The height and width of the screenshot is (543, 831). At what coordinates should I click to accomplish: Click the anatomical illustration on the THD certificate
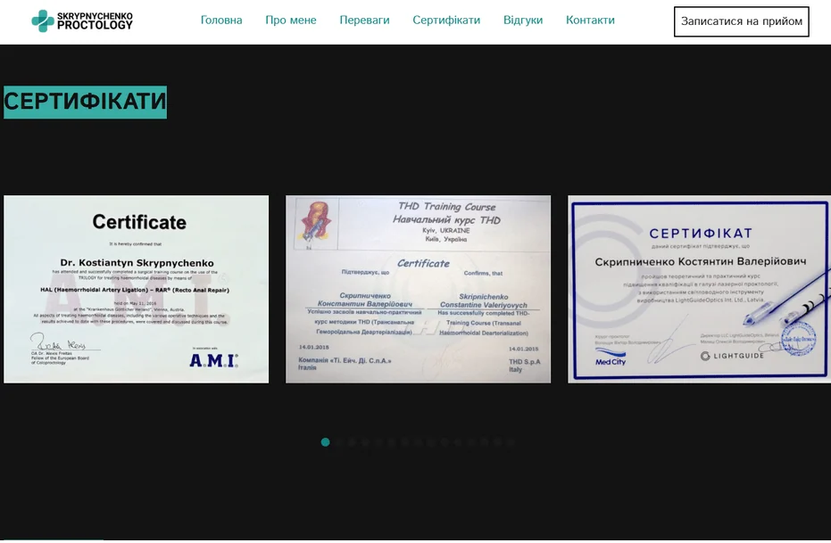tap(316, 223)
